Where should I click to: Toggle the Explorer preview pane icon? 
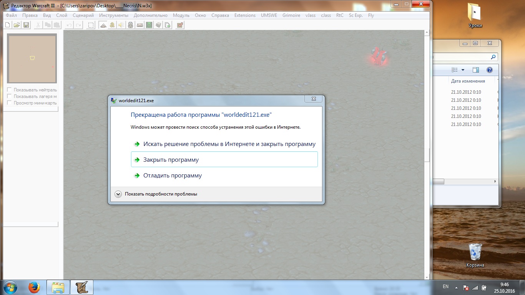(476, 70)
